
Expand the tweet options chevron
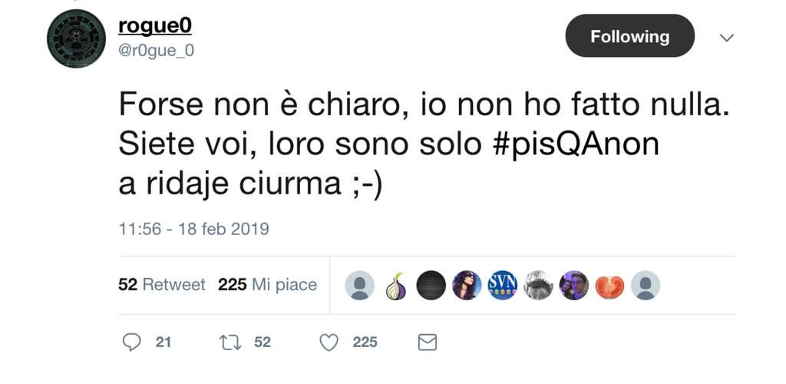click(x=726, y=37)
